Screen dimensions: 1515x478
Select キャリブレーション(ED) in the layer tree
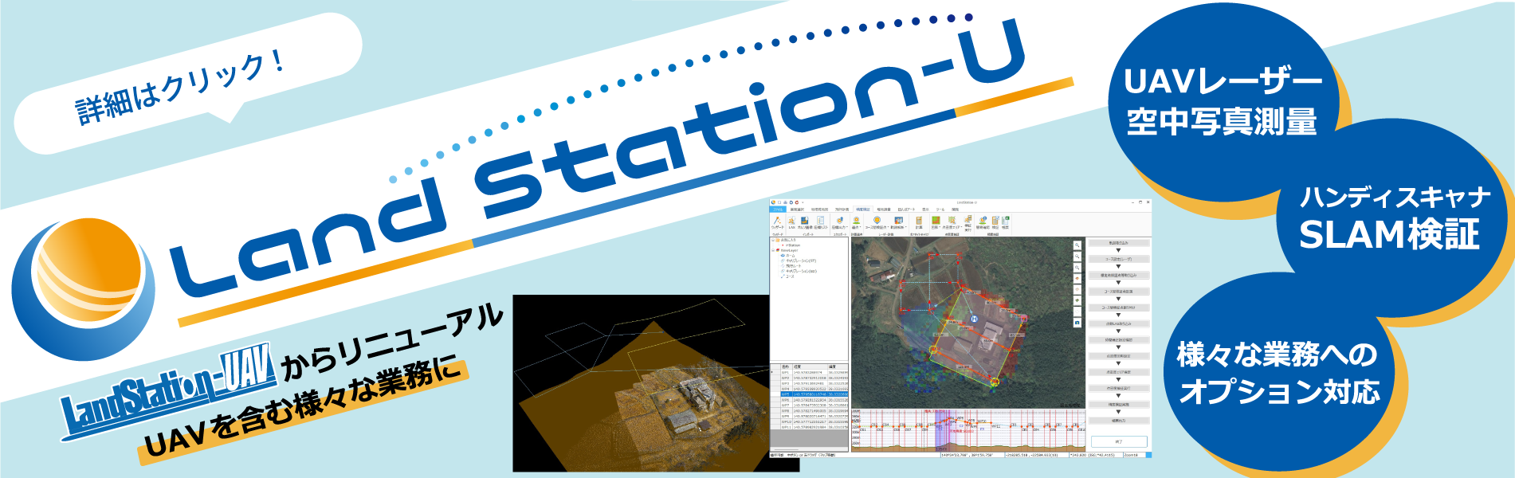pos(799,271)
